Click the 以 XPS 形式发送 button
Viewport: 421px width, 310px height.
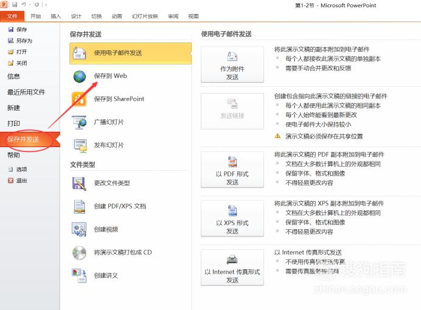coord(232,219)
